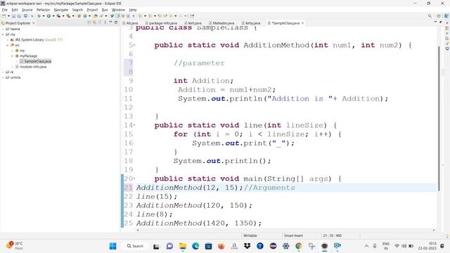Close the SampleClass.java editor tab

click(303, 23)
